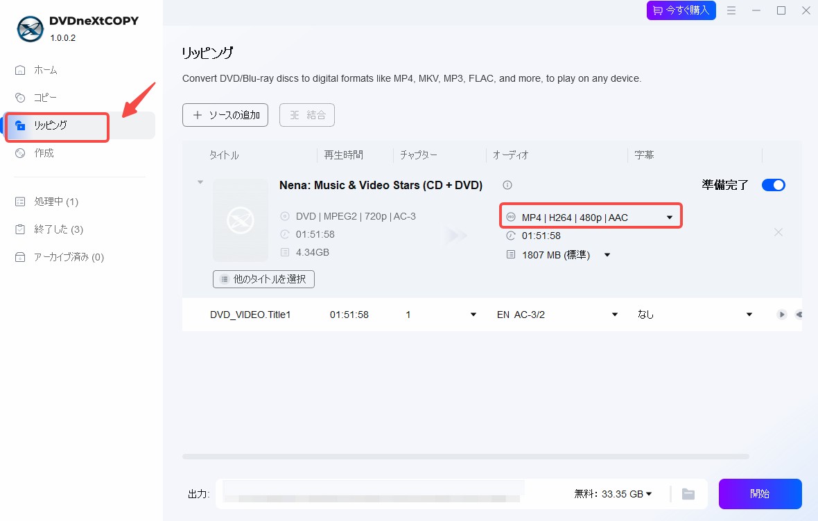Collapse the Nena title expander triangle
The image size is (818, 521).
[200, 182]
